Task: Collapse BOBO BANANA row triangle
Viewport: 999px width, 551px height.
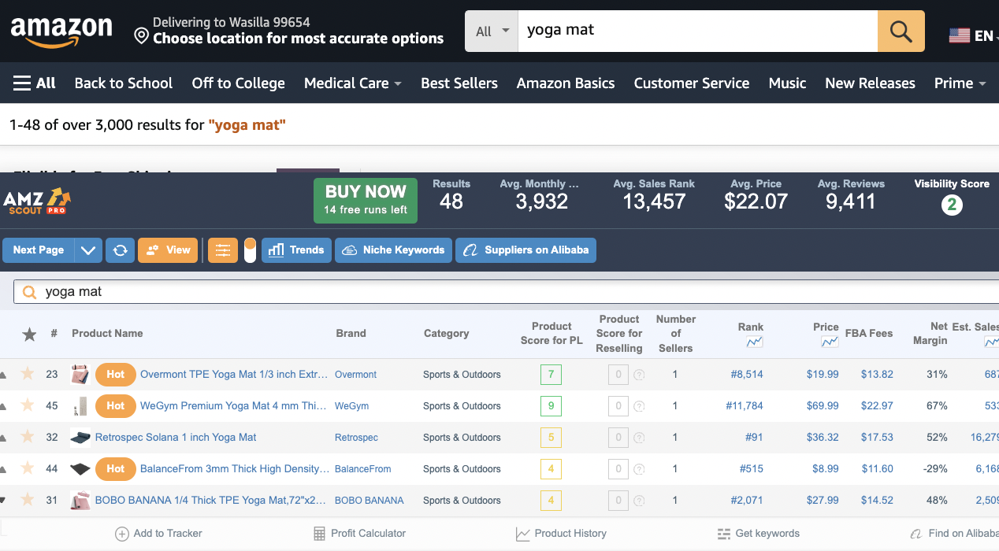Action: pyautogui.click(x=3, y=500)
